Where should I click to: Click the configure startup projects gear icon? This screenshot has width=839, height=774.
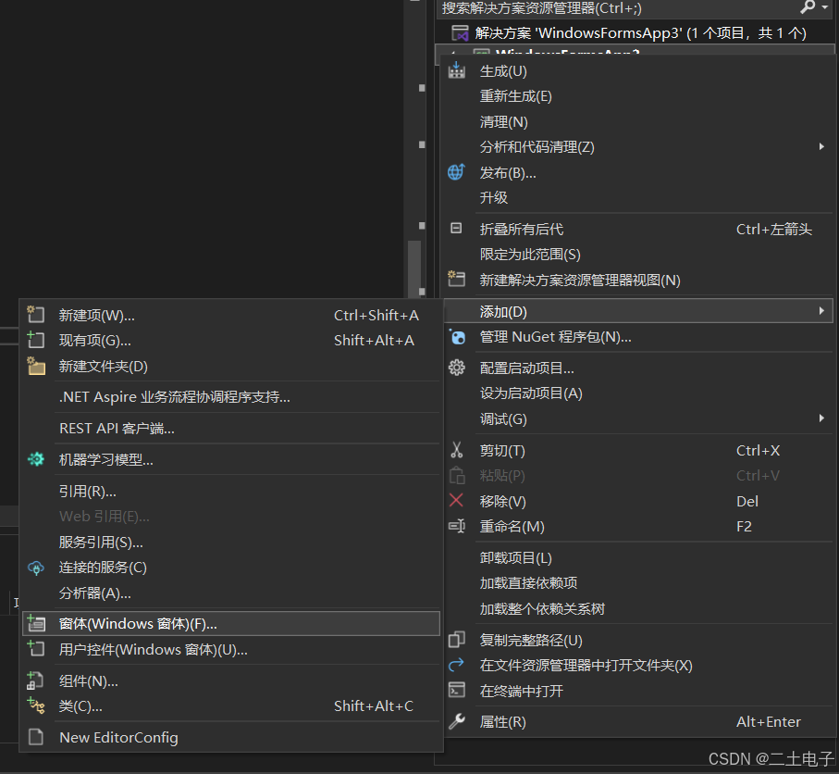[456, 368]
